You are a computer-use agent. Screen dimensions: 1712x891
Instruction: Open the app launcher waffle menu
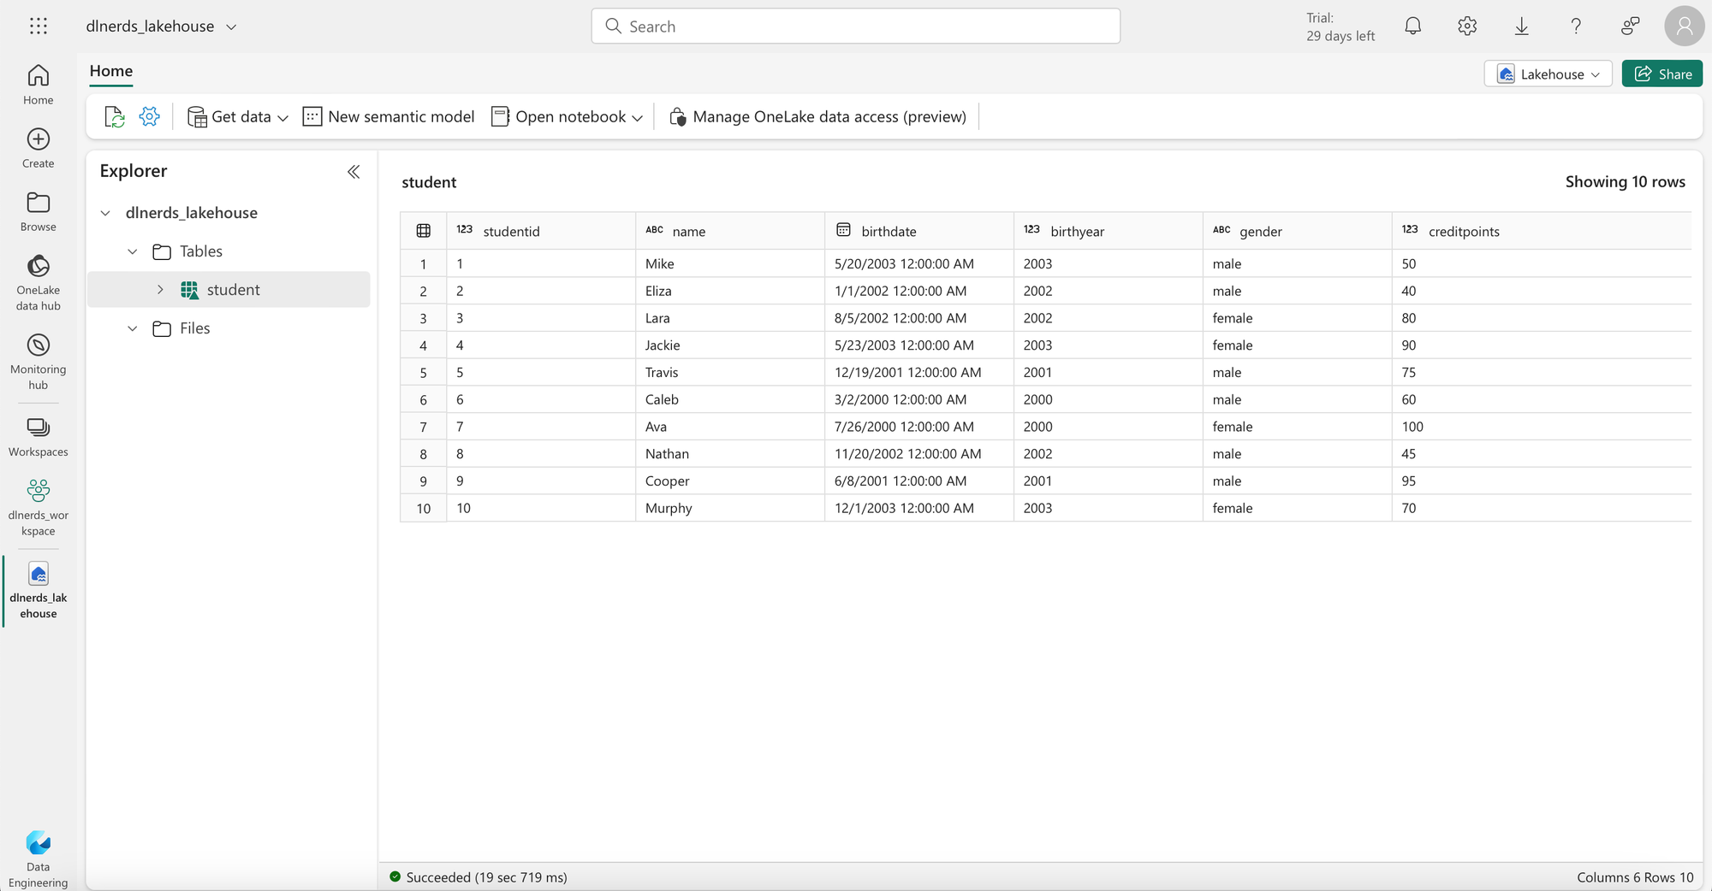(39, 27)
